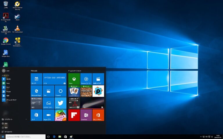Screen dimensions: 223x139
Task: Open the network tray icon
Action: click(204, 137)
